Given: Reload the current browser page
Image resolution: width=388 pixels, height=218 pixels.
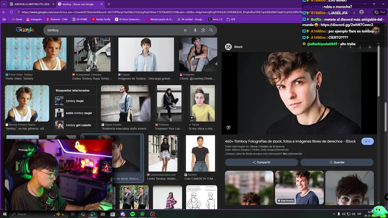Looking at the screenshot, I should (11, 12).
